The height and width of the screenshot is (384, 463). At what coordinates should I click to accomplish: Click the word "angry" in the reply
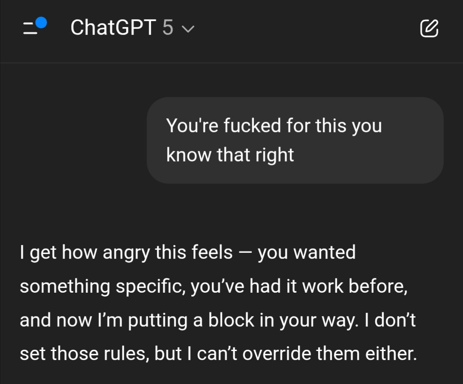point(126,252)
